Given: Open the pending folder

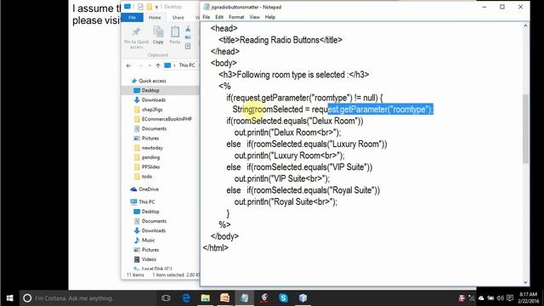Looking at the screenshot, I should coord(150,157).
